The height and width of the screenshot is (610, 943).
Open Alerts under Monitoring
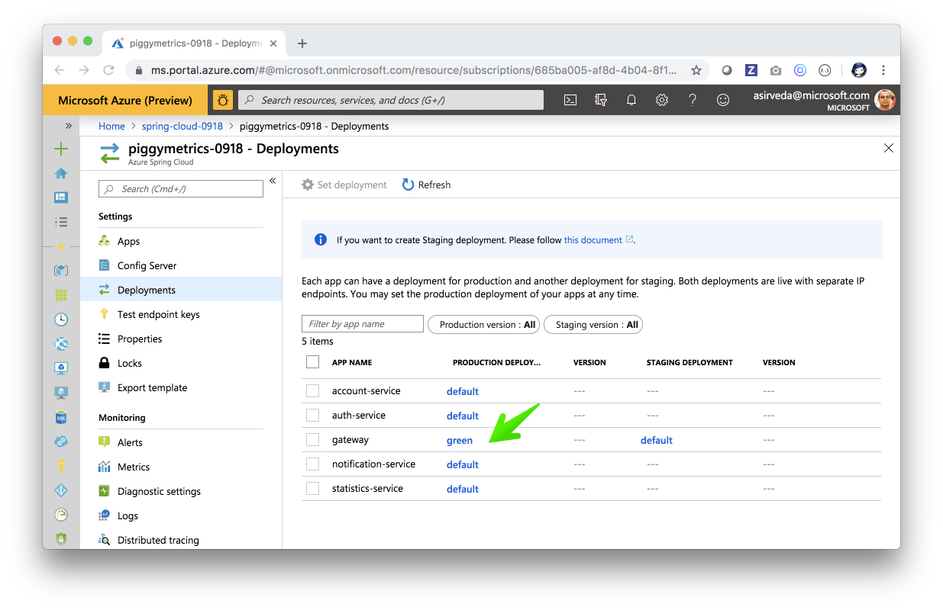tap(130, 442)
